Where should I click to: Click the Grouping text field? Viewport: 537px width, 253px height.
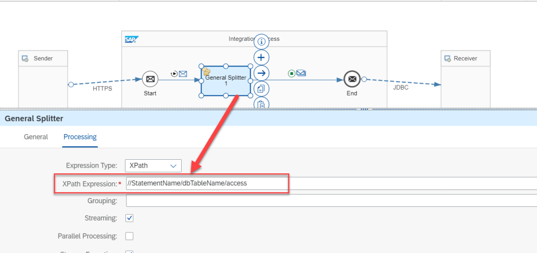[331, 201]
